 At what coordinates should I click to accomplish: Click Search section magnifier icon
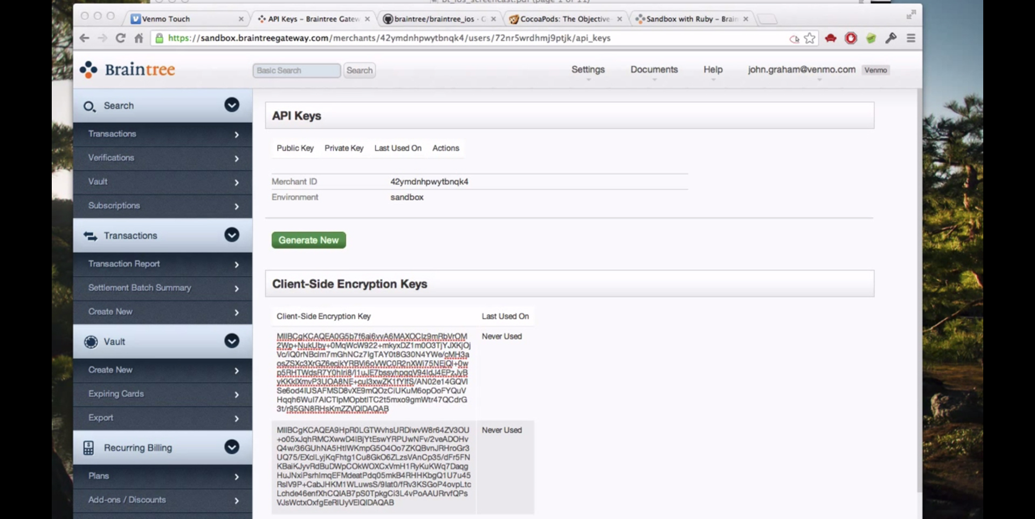[89, 106]
